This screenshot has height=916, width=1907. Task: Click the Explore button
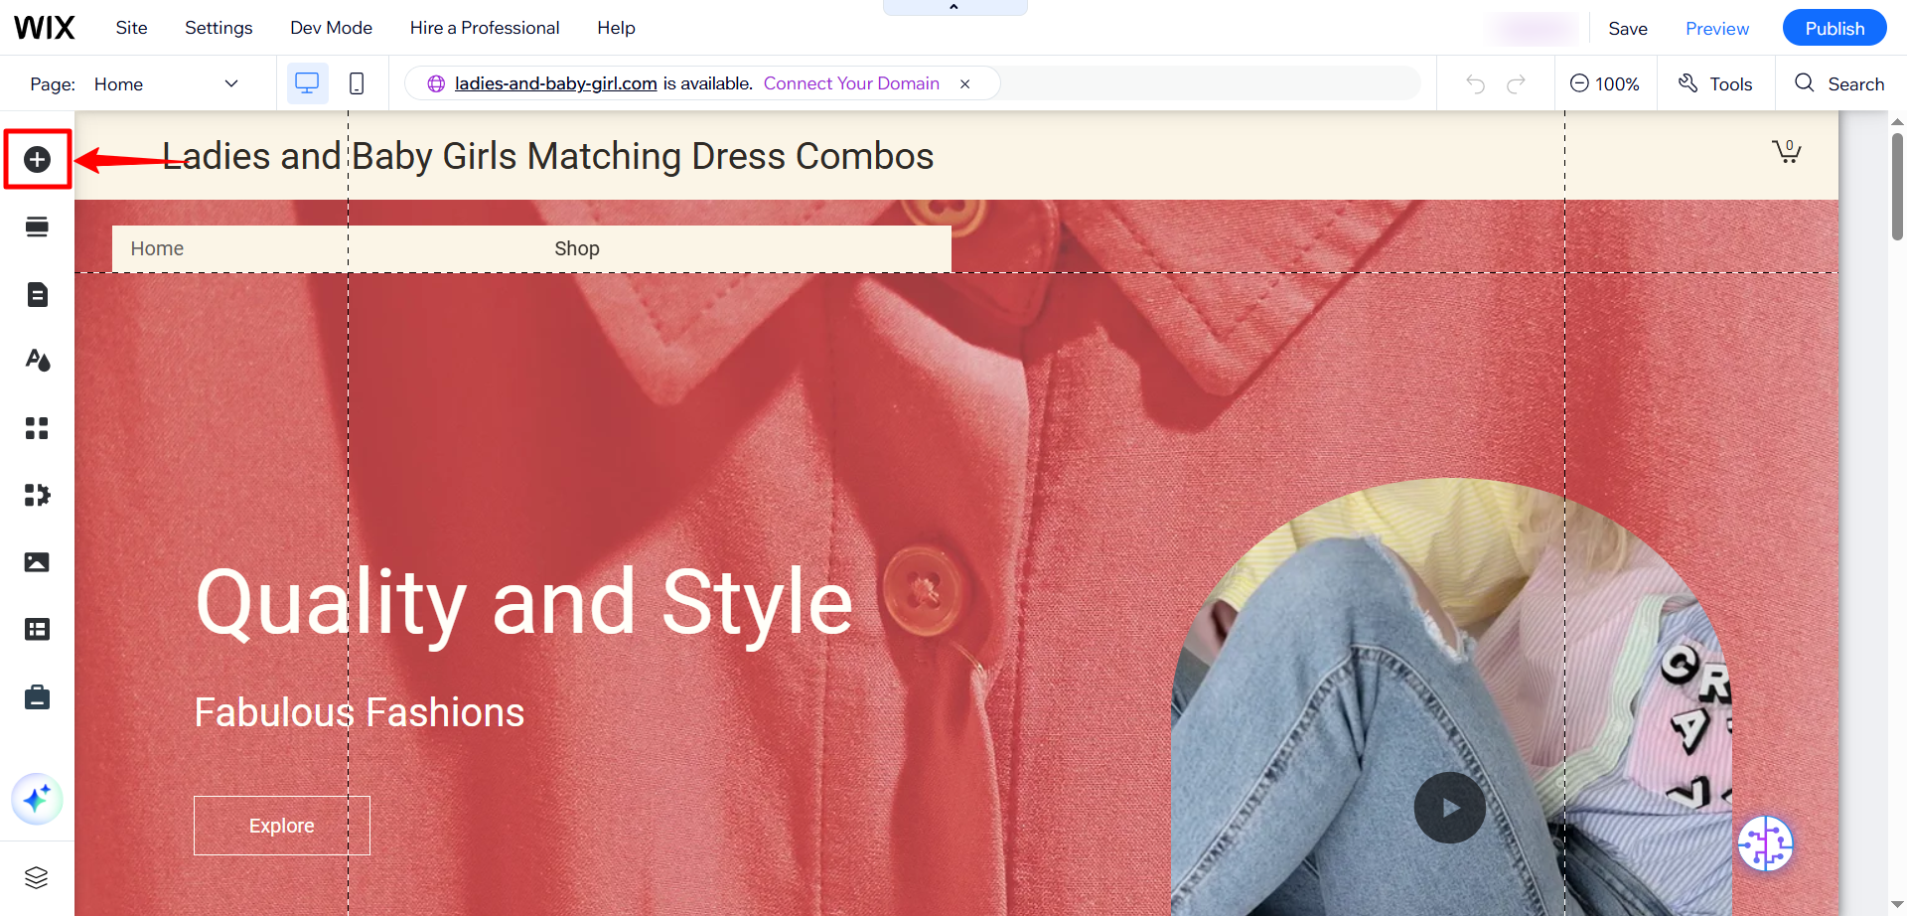click(x=282, y=826)
